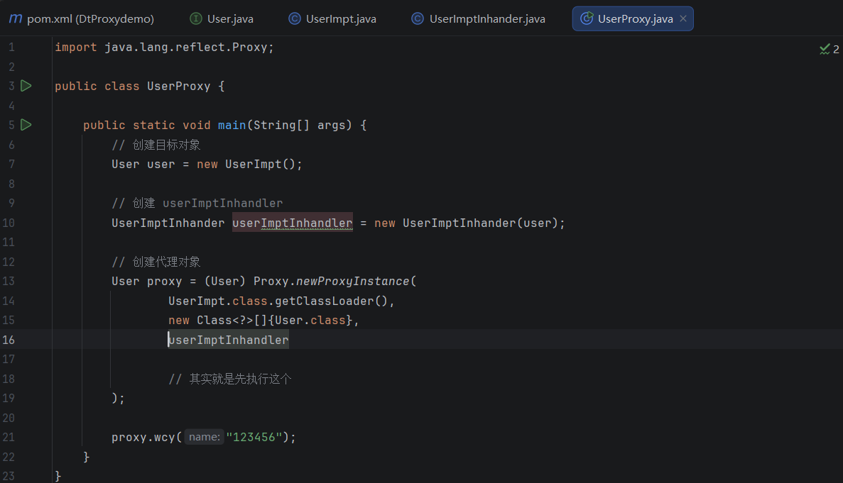Click the runnable class icon on the UserProxy.java tab
The height and width of the screenshot is (483, 843).
(587, 18)
